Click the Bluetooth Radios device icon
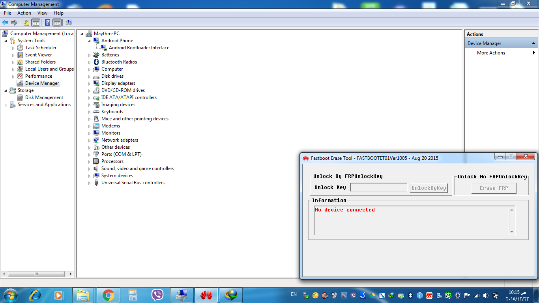This screenshot has height=303, width=539. [96, 62]
